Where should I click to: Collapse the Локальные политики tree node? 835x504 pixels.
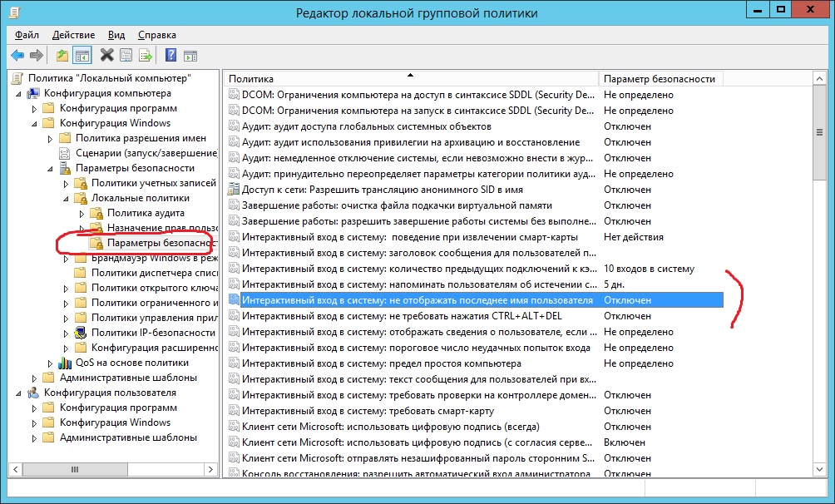[x=65, y=199]
